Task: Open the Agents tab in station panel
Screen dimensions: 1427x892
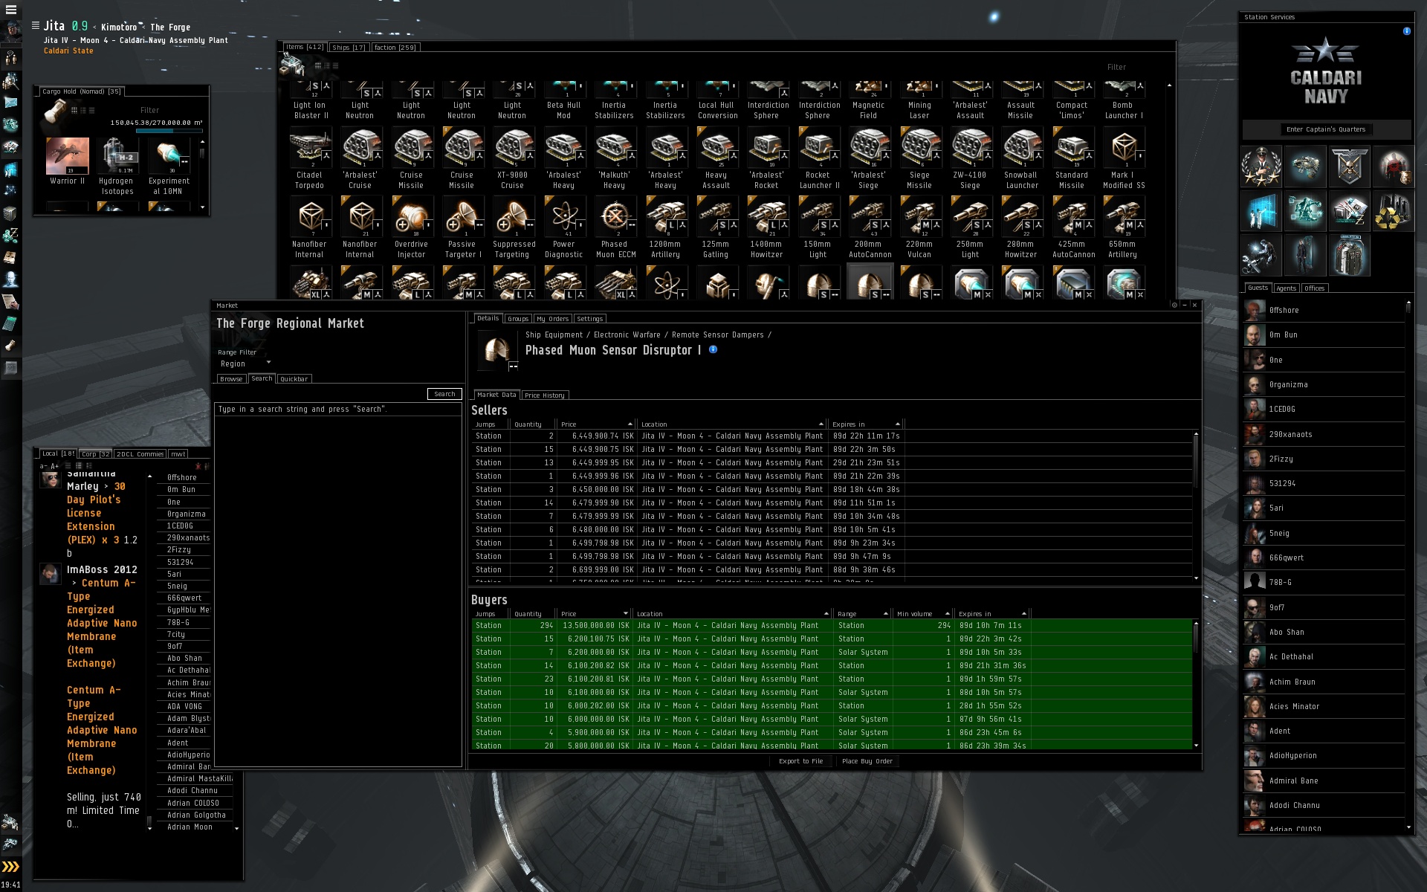Action: 1286,288
